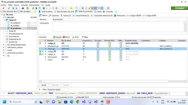Switch to the Datos tab
The width and height of the screenshot is (188, 105).
tap(98, 12)
